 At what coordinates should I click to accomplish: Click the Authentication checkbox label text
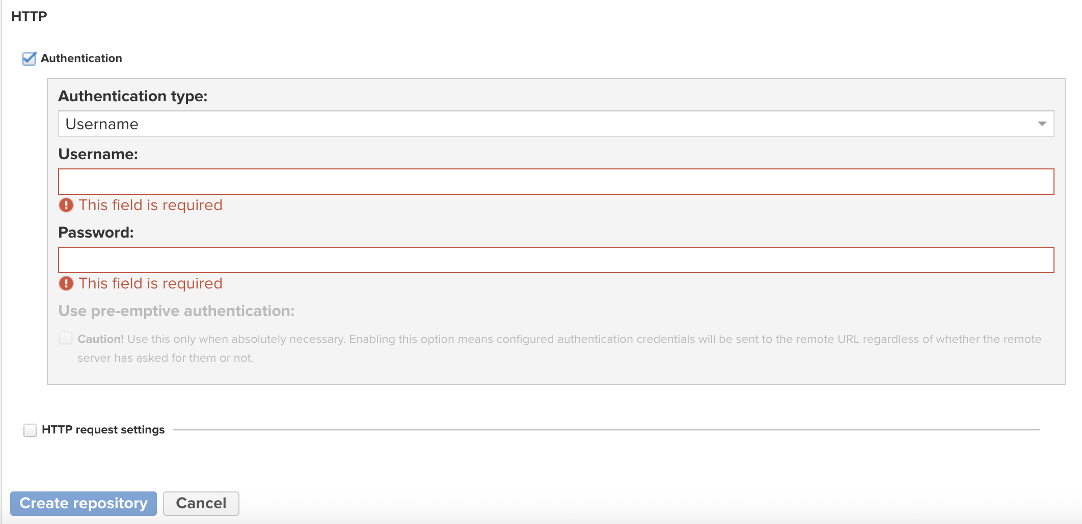pyautogui.click(x=82, y=59)
